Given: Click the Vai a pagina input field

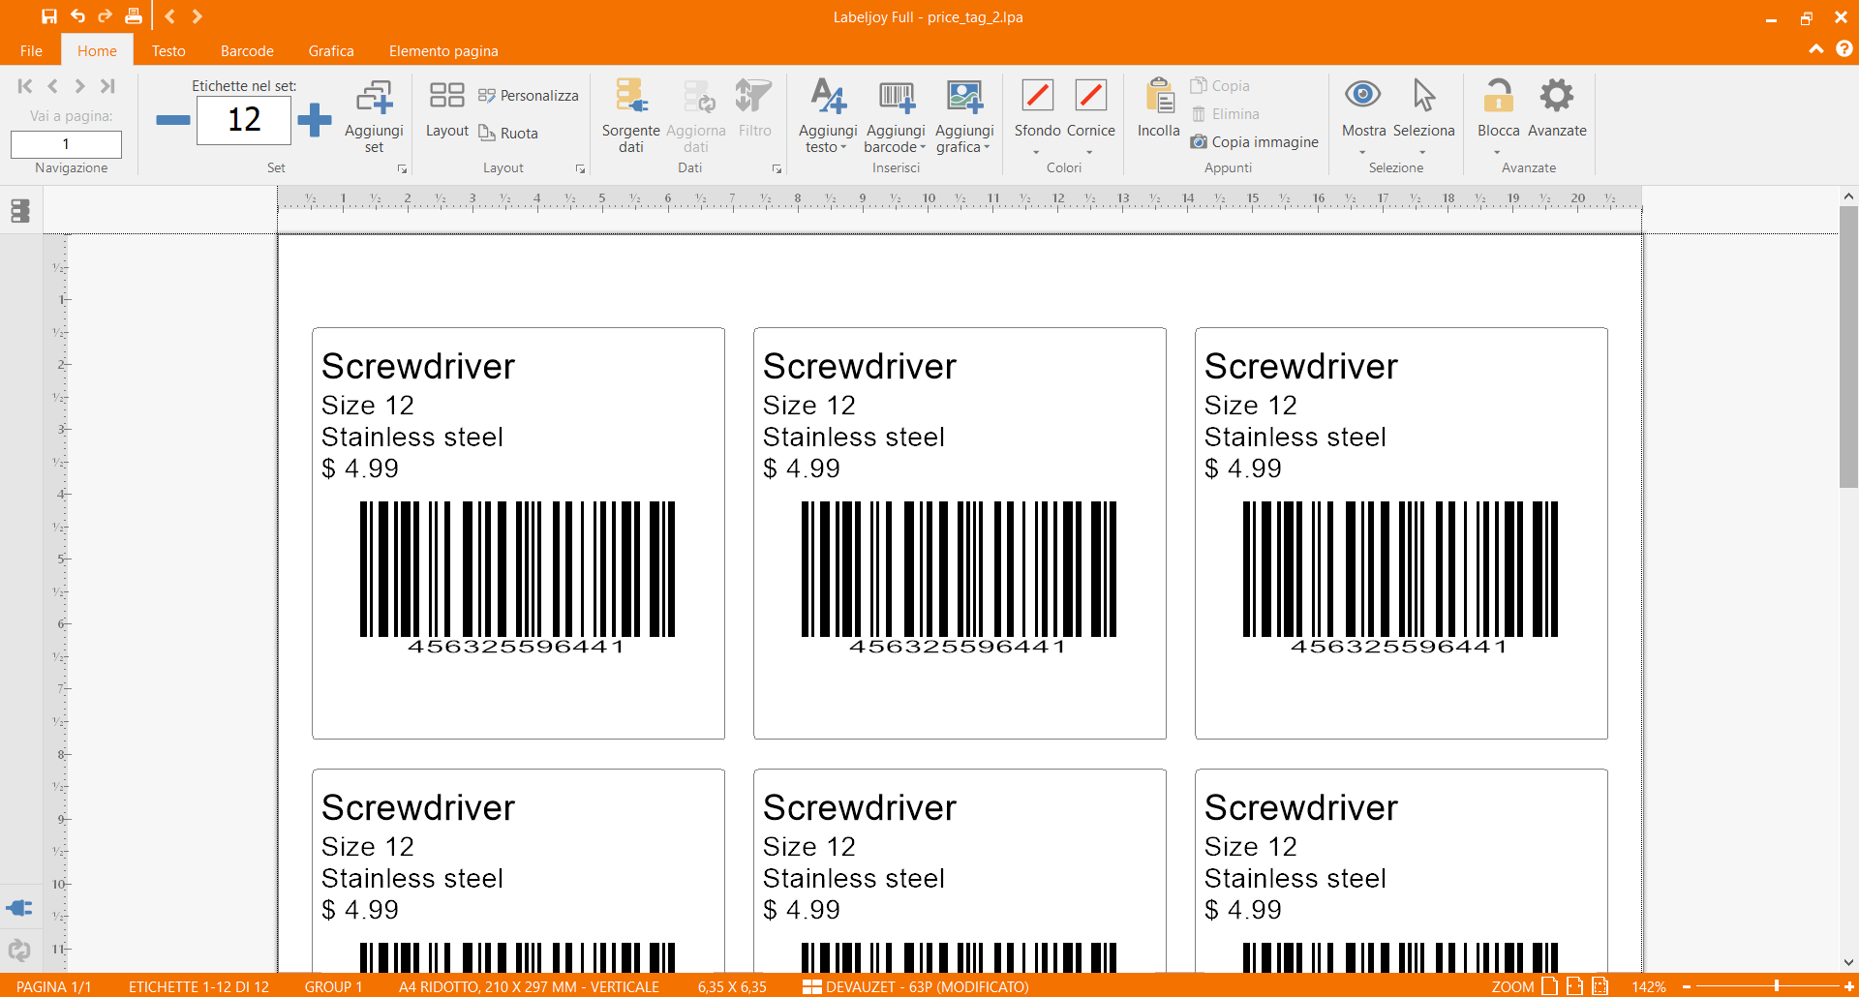Looking at the screenshot, I should coord(66,144).
